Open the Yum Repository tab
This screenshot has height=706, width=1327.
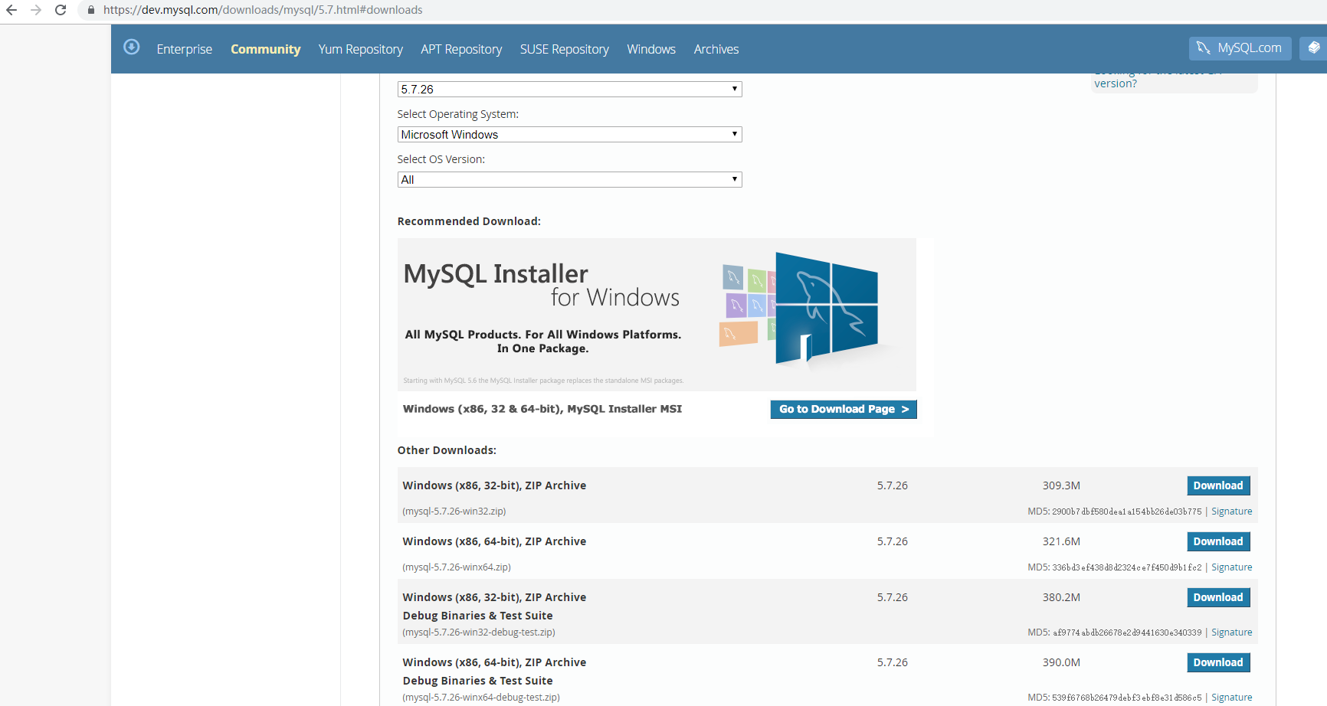[x=361, y=49]
